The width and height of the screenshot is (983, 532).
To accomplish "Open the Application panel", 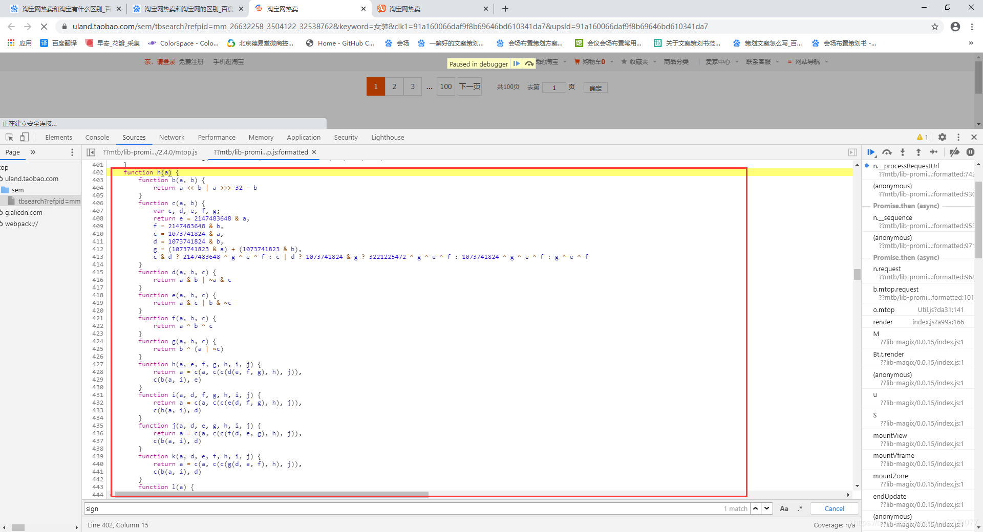I will coord(304,137).
